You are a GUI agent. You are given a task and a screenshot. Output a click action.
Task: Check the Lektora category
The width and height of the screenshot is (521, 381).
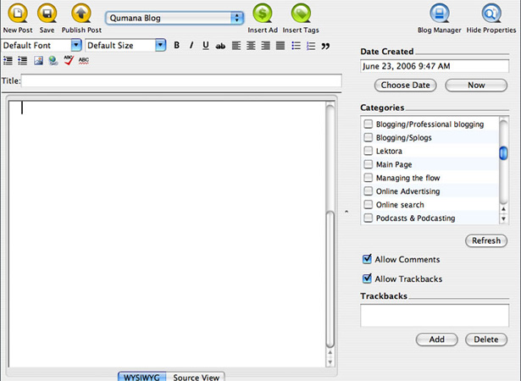pyautogui.click(x=369, y=151)
